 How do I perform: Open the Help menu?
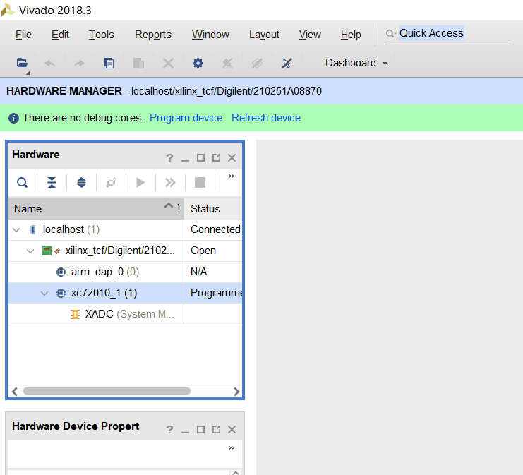point(351,35)
